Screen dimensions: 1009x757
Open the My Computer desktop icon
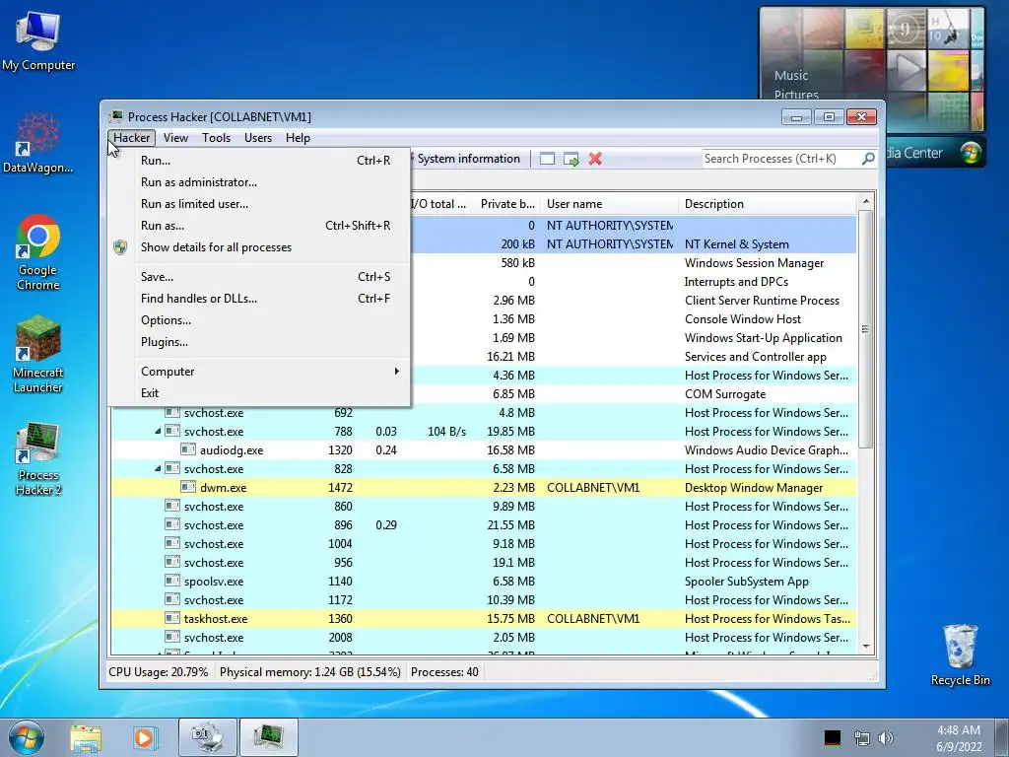(38, 41)
